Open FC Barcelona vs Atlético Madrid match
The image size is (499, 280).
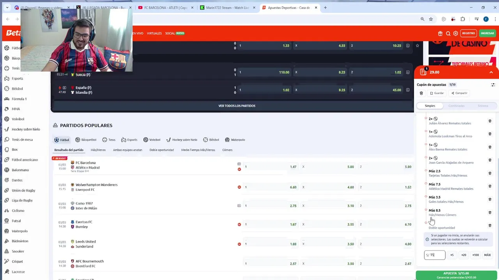click(87, 165)
